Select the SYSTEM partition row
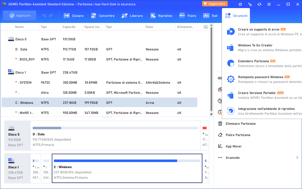 [x=99, y=83]
